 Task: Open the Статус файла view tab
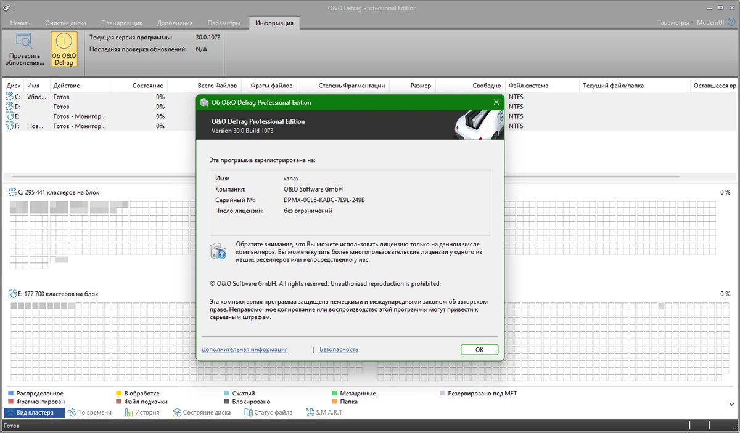point(268,413)
